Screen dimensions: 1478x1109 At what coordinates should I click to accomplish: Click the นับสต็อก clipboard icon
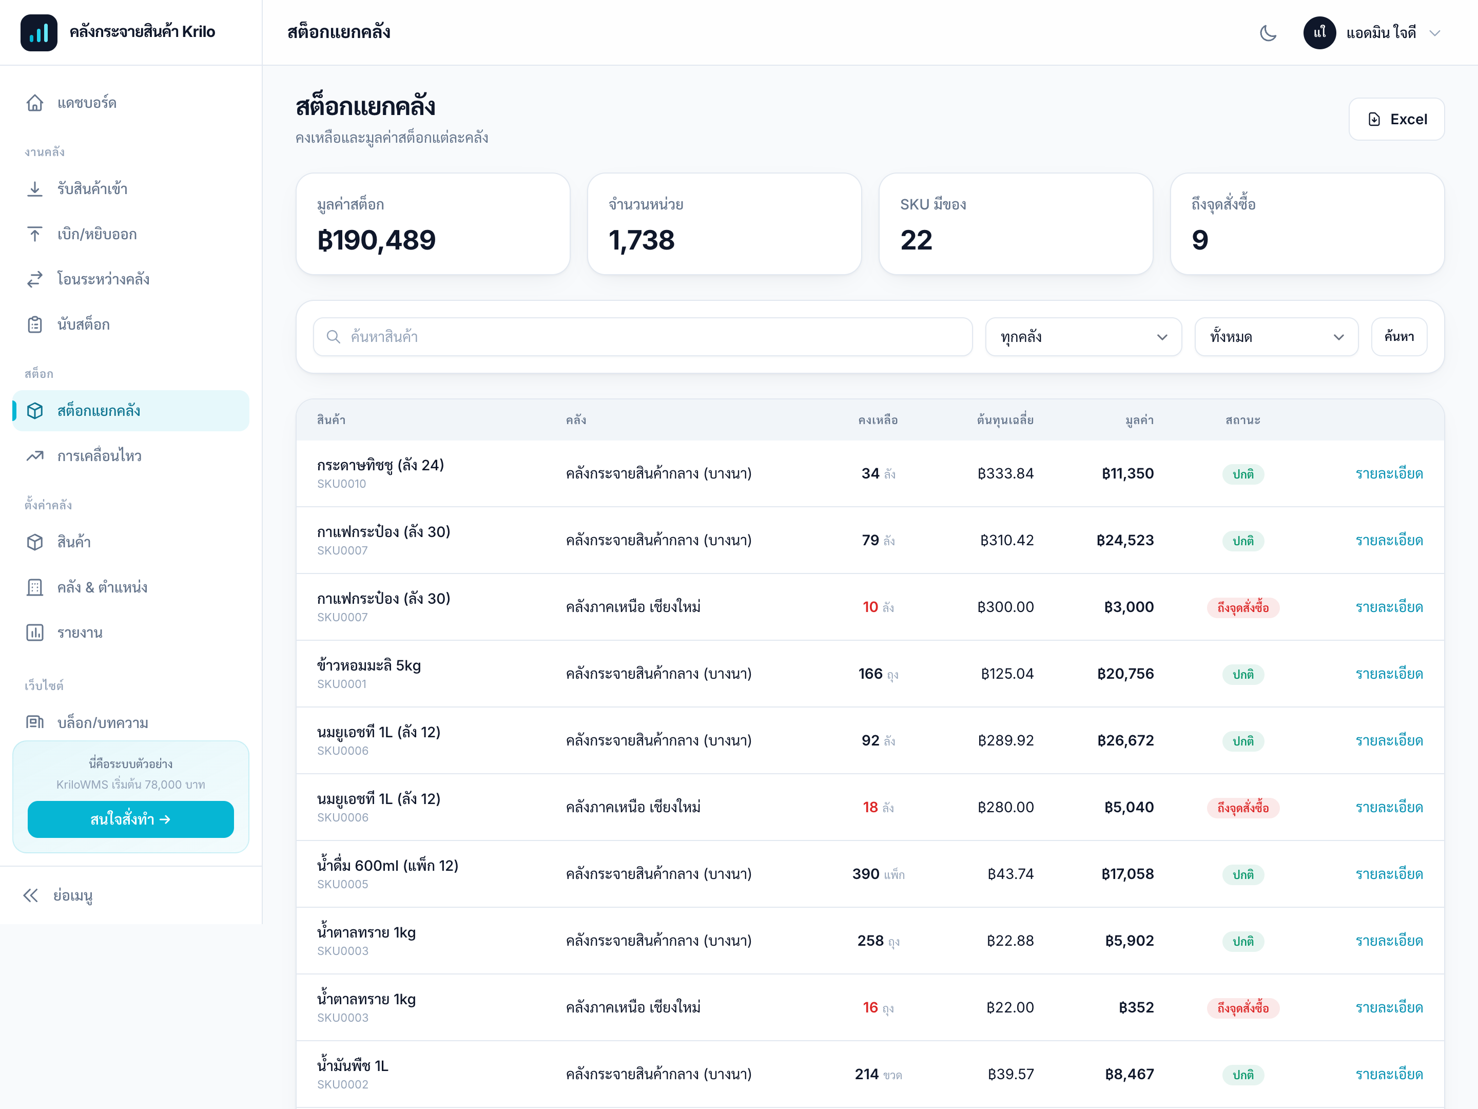pyautogui.click(x=35, y=325)
